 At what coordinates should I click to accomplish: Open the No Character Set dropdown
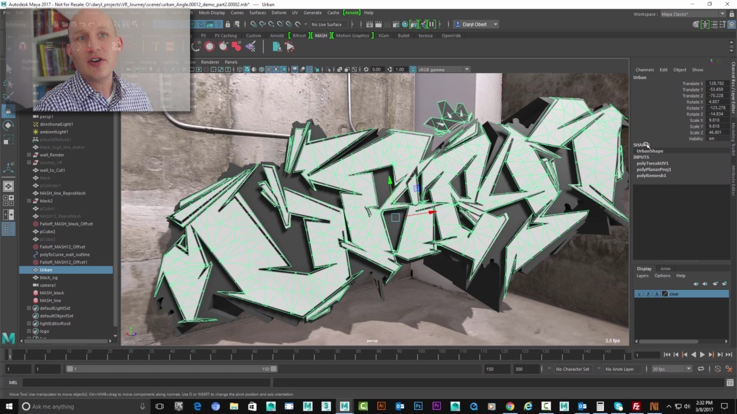pyautogui.click(x=573, y=369)
